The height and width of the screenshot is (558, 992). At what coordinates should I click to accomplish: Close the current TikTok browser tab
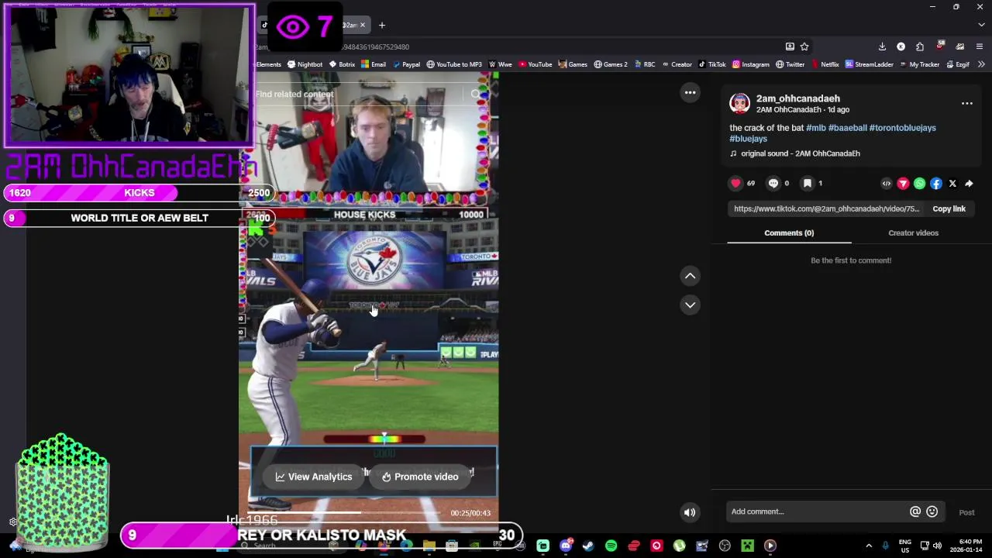click(x=362, y=25)
